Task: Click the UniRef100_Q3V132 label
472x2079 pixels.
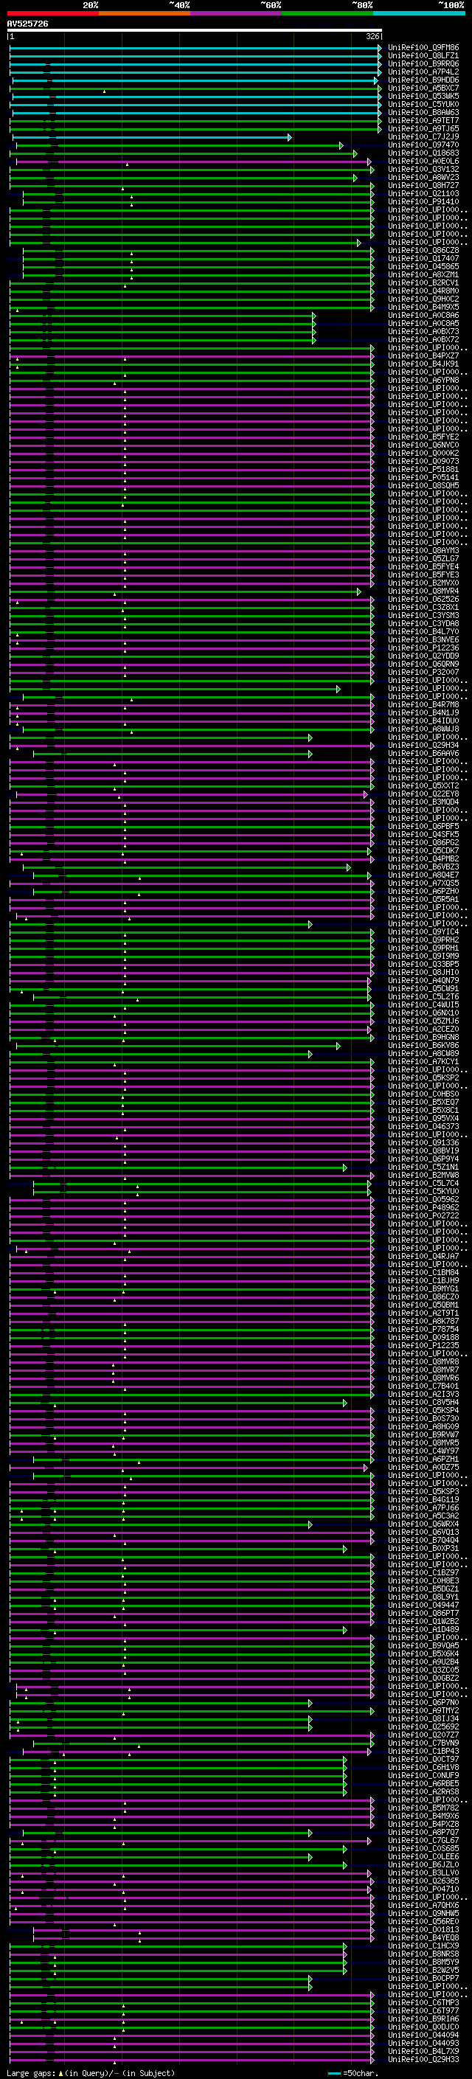Action: [x=423, y=170]
